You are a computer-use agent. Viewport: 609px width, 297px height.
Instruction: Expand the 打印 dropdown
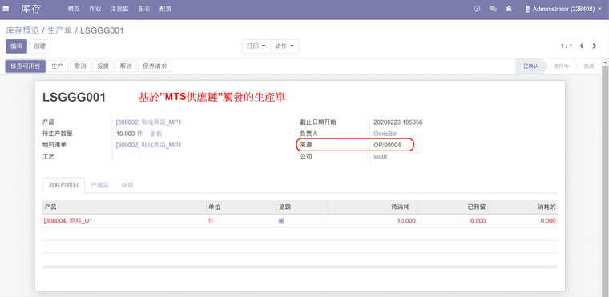[256, 46]
